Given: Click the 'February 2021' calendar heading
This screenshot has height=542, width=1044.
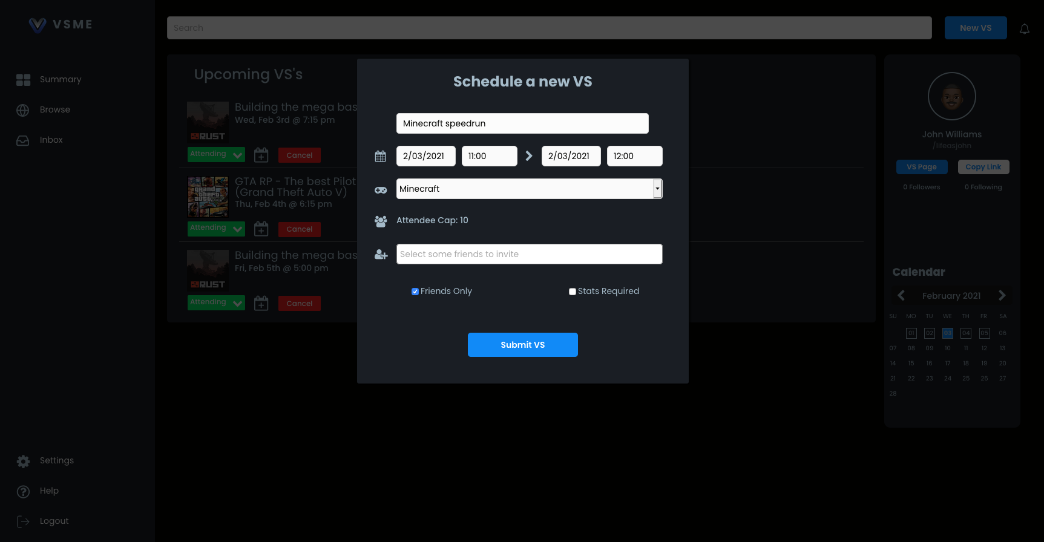Looking at the screenshot, I should click(x=951, y=296).
